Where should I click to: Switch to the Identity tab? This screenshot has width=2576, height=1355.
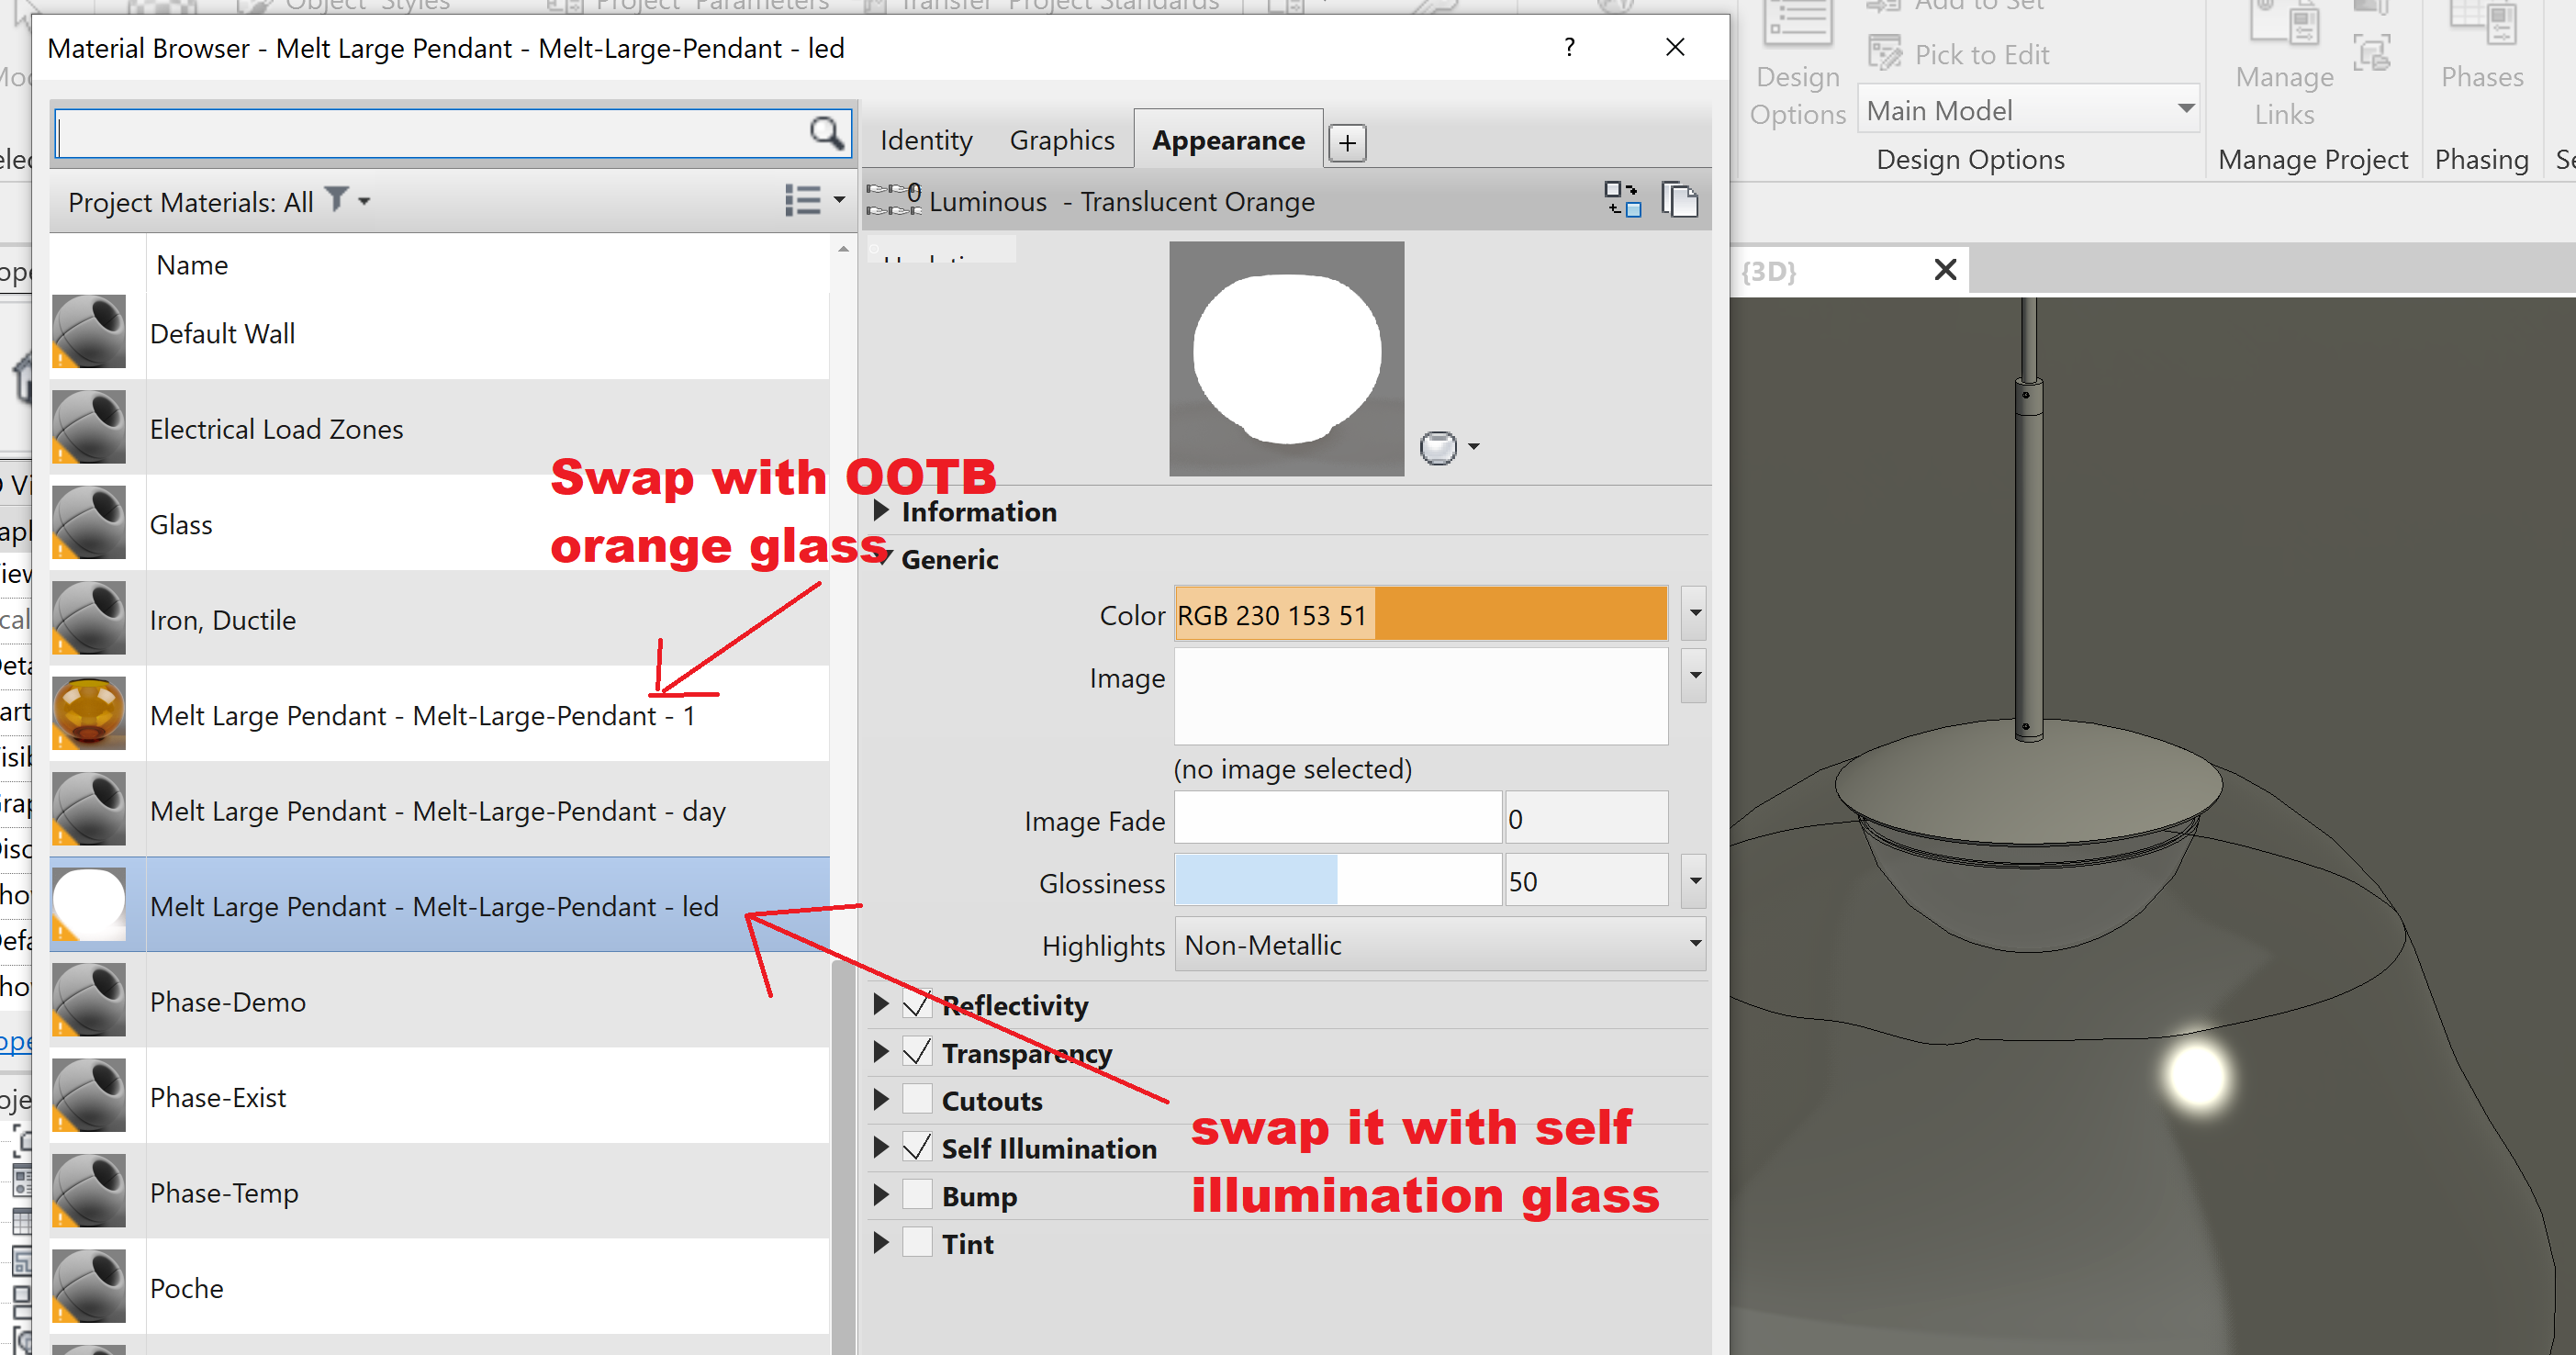tap(925, 139)
